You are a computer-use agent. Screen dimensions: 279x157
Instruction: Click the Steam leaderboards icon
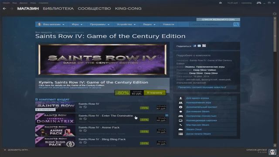point(180,134)
